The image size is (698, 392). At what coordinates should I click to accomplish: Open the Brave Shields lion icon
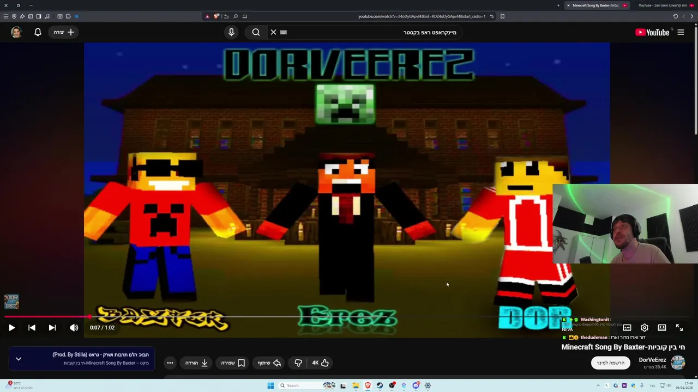click(216, 16)
